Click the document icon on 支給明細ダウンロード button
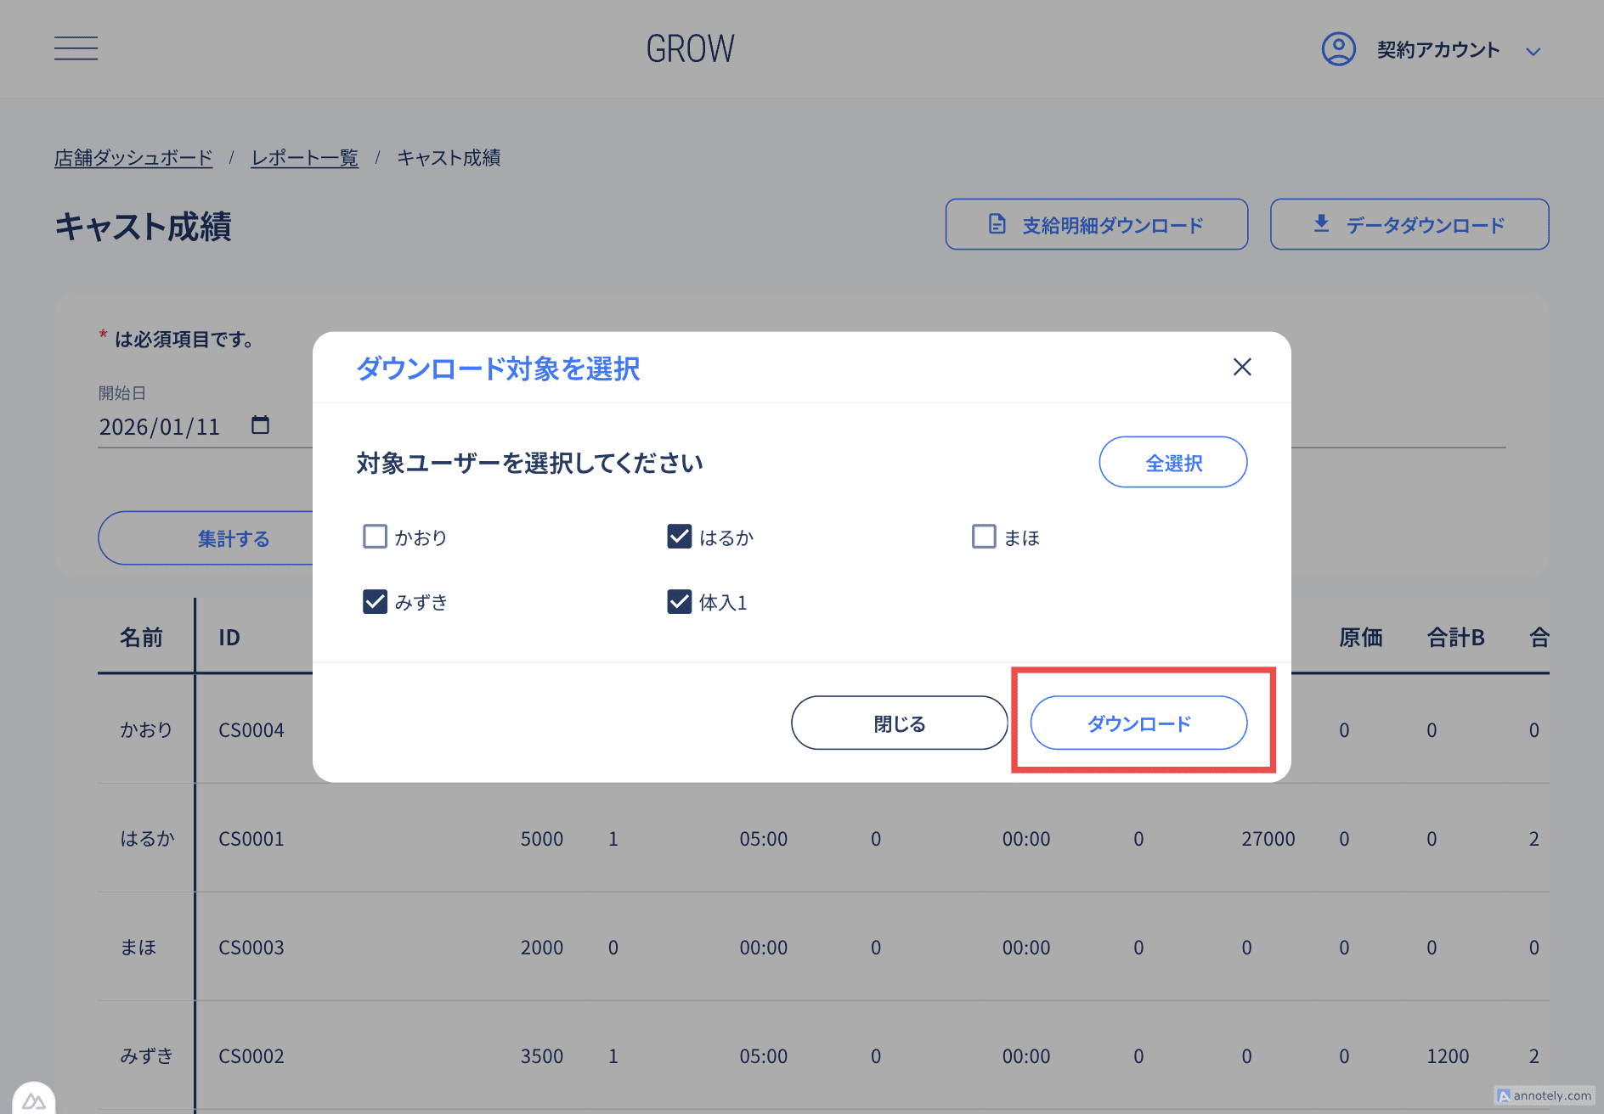The width and height of the screenshot is (1604, 1114). (996, 224)
